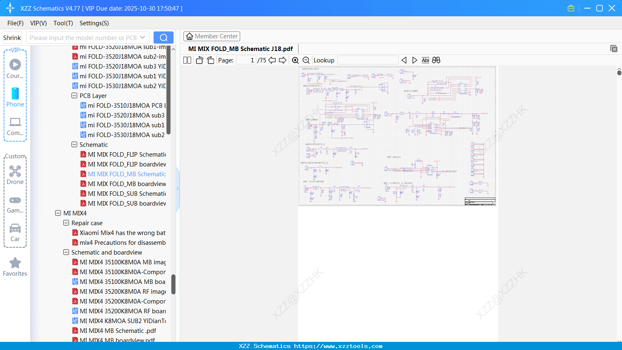The image size is (622, 350).
Task: Select the Drone category icon
Action: [x=15, y=175]
